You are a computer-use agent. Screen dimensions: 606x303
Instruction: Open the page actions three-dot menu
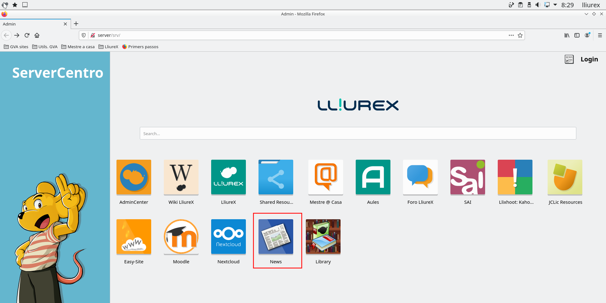coord(511,35)
